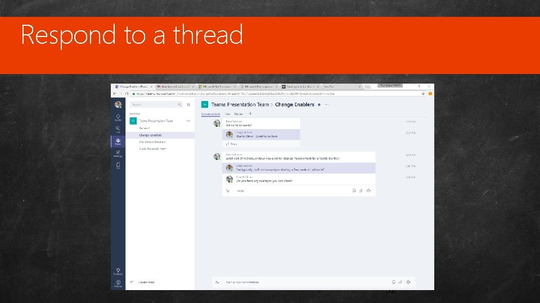Click the browser address bar URL
Screen dimensions: 540x303
pyautogui.click(x=236, y=94)
